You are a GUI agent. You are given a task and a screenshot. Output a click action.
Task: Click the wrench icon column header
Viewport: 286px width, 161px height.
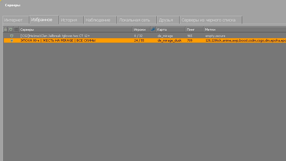[x=153, y=29]
